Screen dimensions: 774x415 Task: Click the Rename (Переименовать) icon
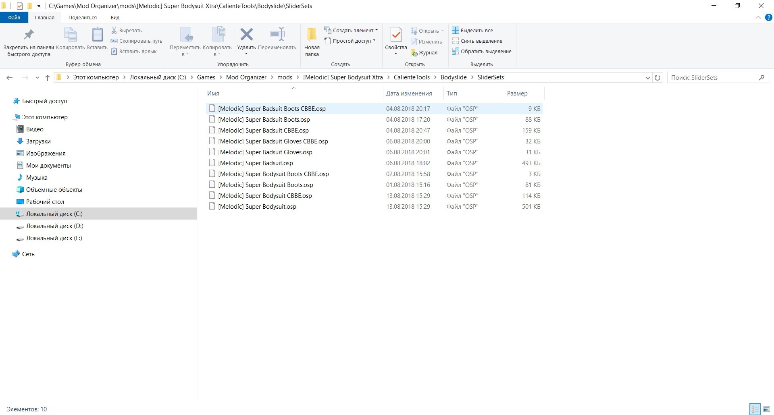[277, 35]
